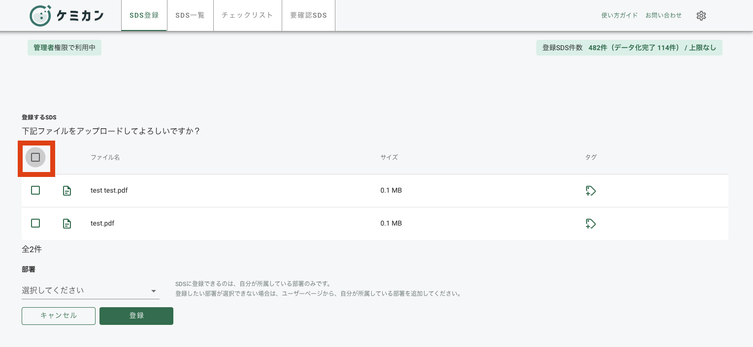Open the settings gear icon
The height and width of the screenshot is (347, 753).
(x=701, y=16)
